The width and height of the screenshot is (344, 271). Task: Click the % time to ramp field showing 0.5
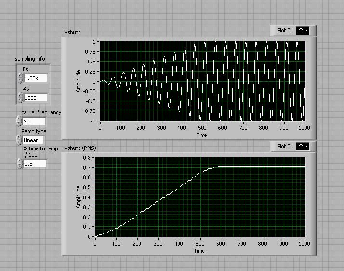tap(35, 164)
